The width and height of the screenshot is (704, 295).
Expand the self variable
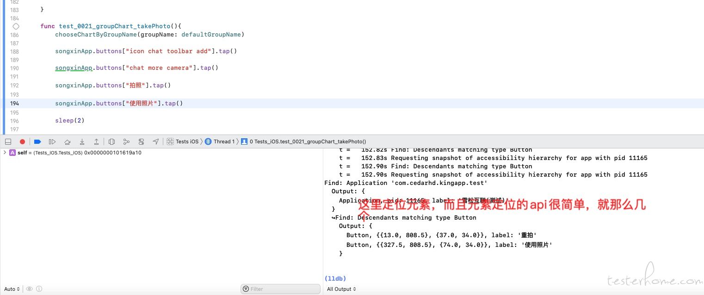click(x=5, y=153)
